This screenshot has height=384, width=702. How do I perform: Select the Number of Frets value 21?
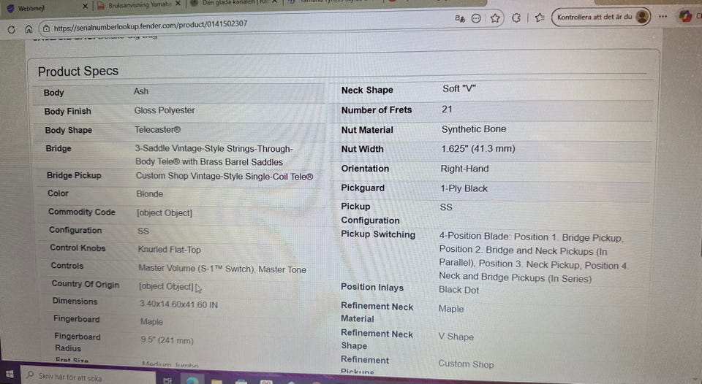447,109
